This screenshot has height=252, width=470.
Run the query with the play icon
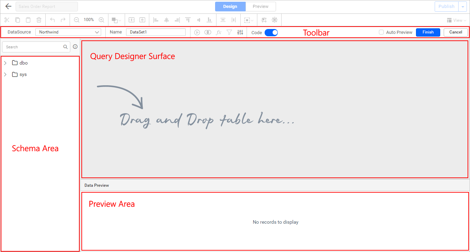(x=197, y=32)
